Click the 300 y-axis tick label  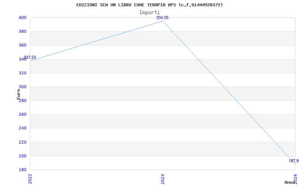click(x=22, y=87)
